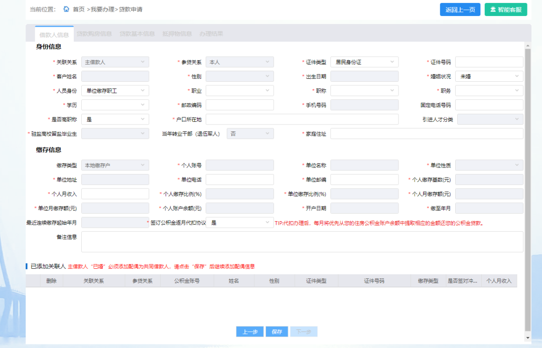Open 人员身份 dropdown 单位缴存职工
542x348 pixels.
[115, 91]
